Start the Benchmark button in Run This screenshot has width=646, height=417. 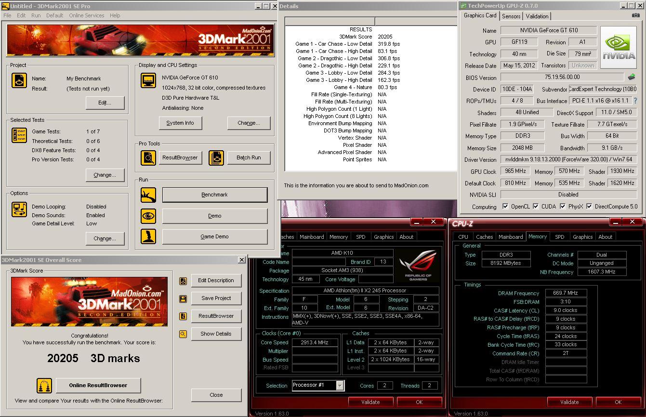pos(215,195)
